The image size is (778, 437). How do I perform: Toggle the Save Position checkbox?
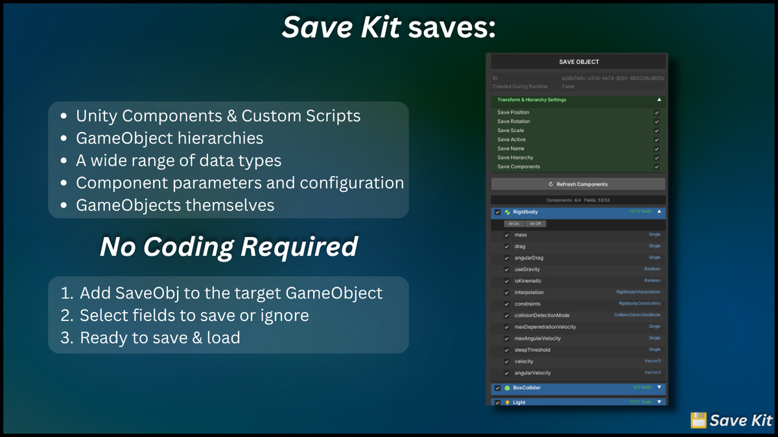(x=657, y=113)
